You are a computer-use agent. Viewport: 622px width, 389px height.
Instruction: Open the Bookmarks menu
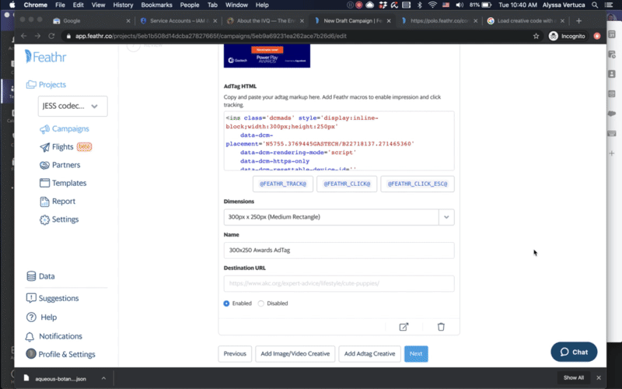(156, 5)
